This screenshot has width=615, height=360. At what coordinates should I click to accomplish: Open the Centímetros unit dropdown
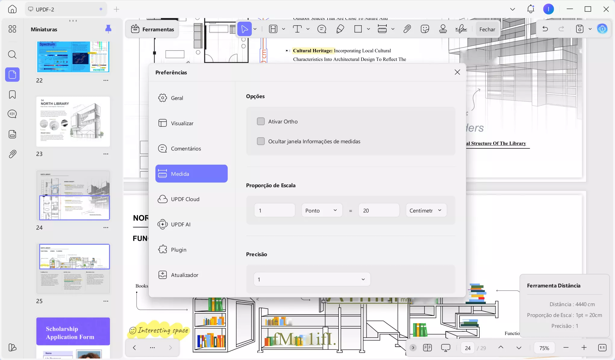pyautogui.click(x=426, y=210)
